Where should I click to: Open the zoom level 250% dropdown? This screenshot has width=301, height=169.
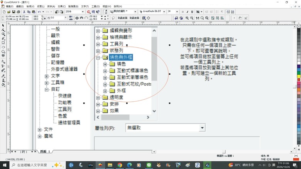click(83, 12)
